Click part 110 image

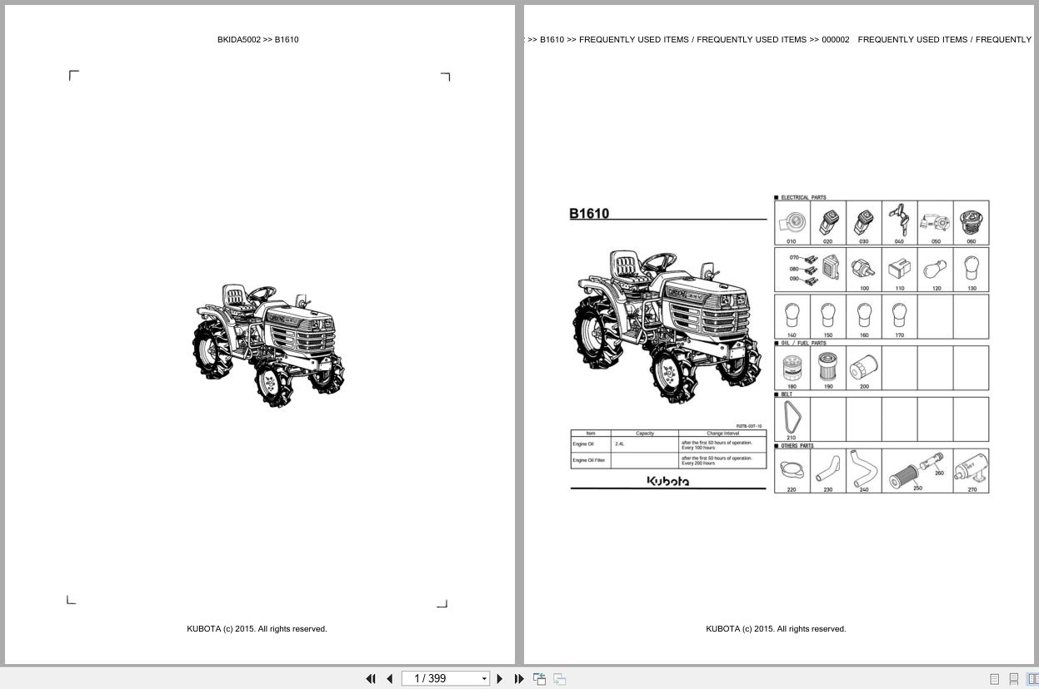(900, 269)
